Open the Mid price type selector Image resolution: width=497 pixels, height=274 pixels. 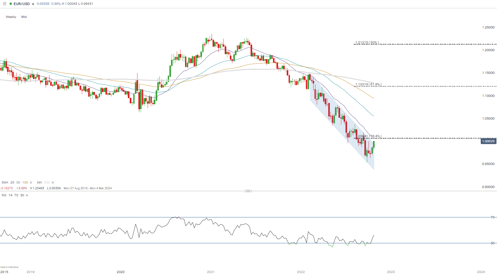click(24, 17)
